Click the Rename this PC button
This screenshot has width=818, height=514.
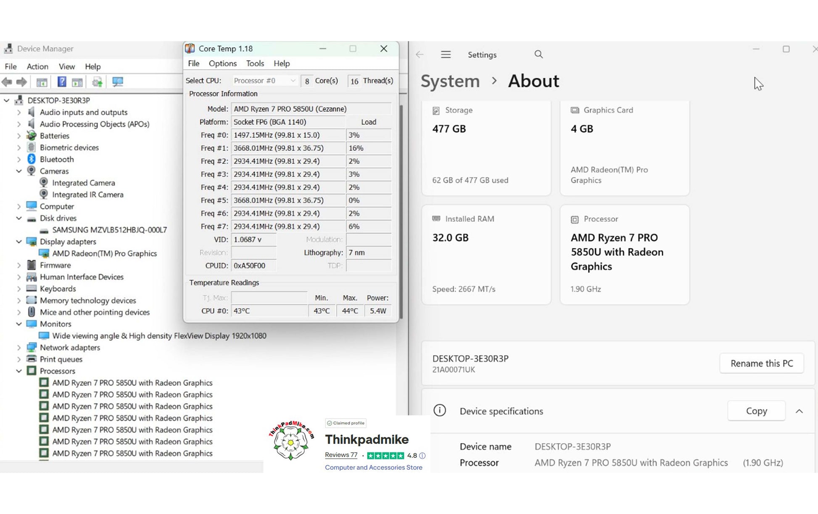point(761,364)
